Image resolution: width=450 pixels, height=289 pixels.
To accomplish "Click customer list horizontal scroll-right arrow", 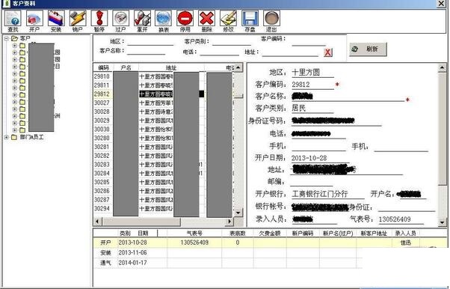I will click(x=229, y=222).
